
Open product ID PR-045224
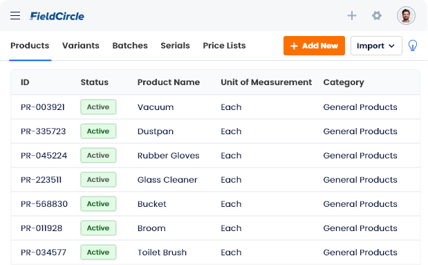coord(44,156)
